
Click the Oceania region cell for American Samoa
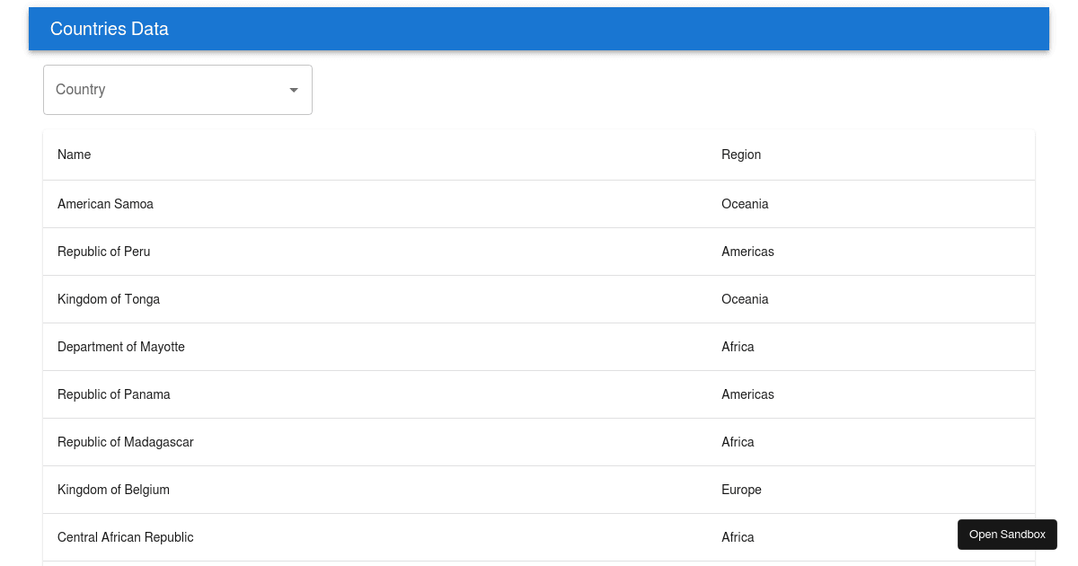[x=745, y=204]
